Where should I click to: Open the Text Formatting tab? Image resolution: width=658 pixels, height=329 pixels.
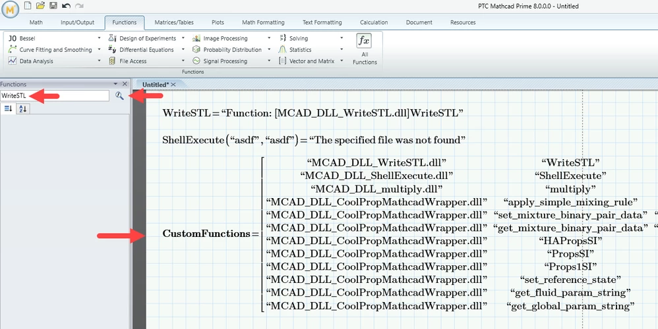click(x=322, y=22)
